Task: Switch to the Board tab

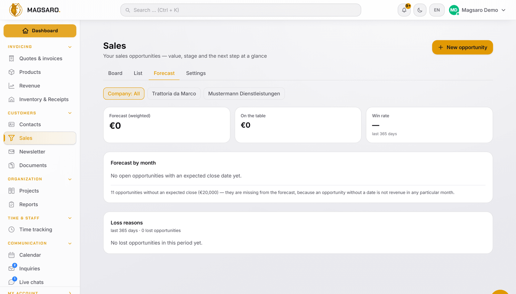Action: coord(115,73)
